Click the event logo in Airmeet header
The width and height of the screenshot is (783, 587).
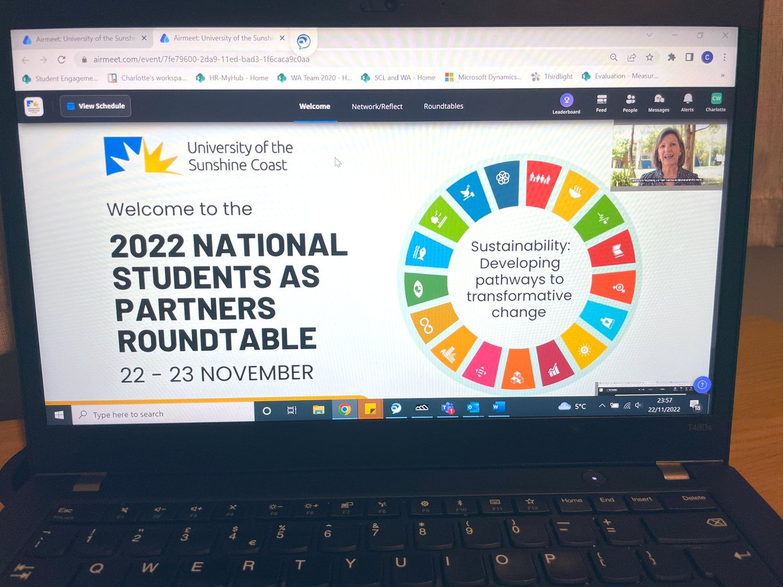point(34,106)
